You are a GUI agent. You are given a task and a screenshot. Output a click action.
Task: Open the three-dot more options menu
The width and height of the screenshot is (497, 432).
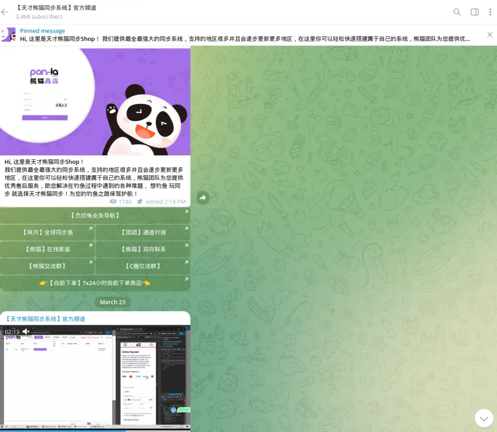(490, 12)
